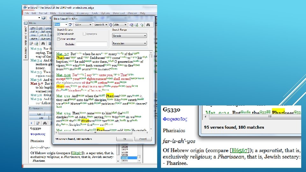Click the search results vertical scrollbar thumb
This screenshot has width=306, height=172.
[x=151, y=56]
